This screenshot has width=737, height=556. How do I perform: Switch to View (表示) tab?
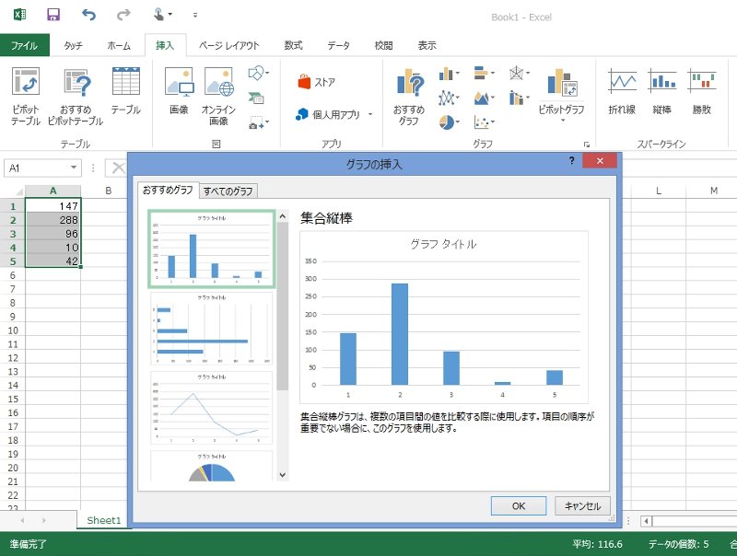[427, 45]
